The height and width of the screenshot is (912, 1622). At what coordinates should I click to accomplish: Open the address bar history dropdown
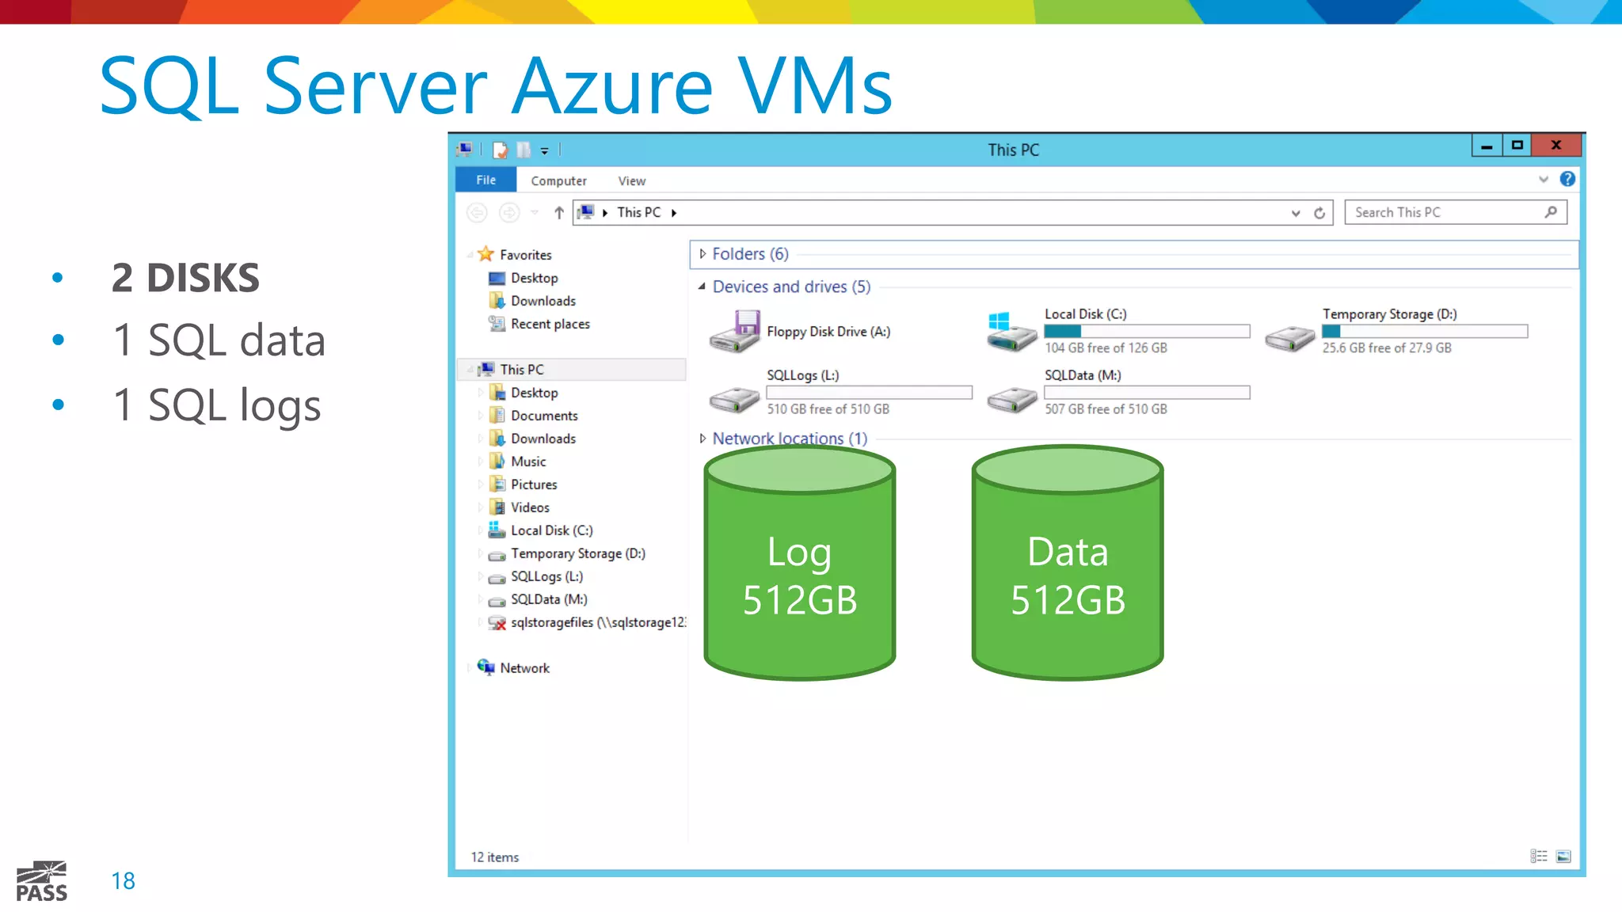click(x=1296, y=213)
